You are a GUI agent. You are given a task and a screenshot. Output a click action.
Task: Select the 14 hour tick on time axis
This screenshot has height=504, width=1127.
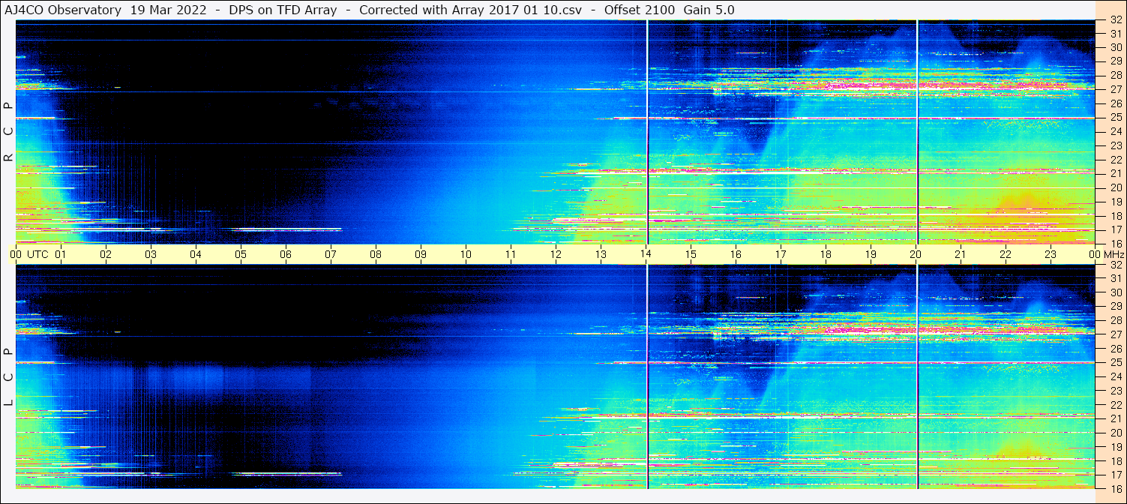[x=646, y=254]
